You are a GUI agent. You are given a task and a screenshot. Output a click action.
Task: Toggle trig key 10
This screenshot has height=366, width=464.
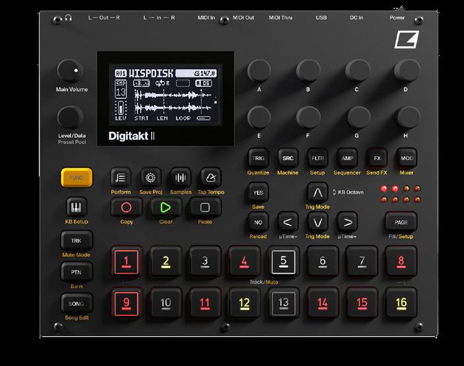[165, 303]
